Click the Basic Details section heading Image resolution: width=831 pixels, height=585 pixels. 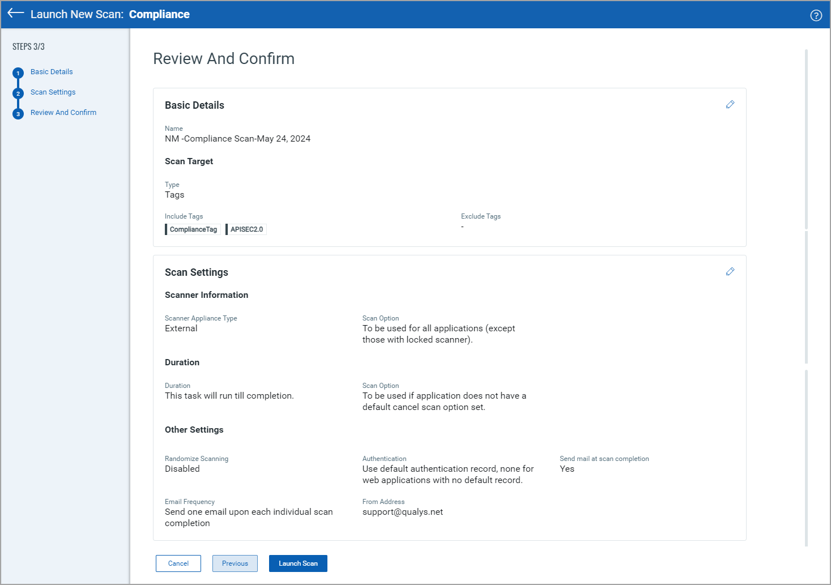click(194, 105)
